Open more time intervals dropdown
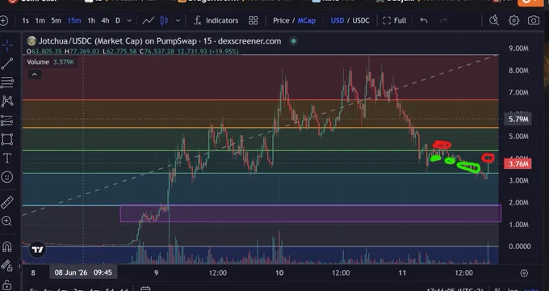This screenshot has width=549, height=291. 129,21
